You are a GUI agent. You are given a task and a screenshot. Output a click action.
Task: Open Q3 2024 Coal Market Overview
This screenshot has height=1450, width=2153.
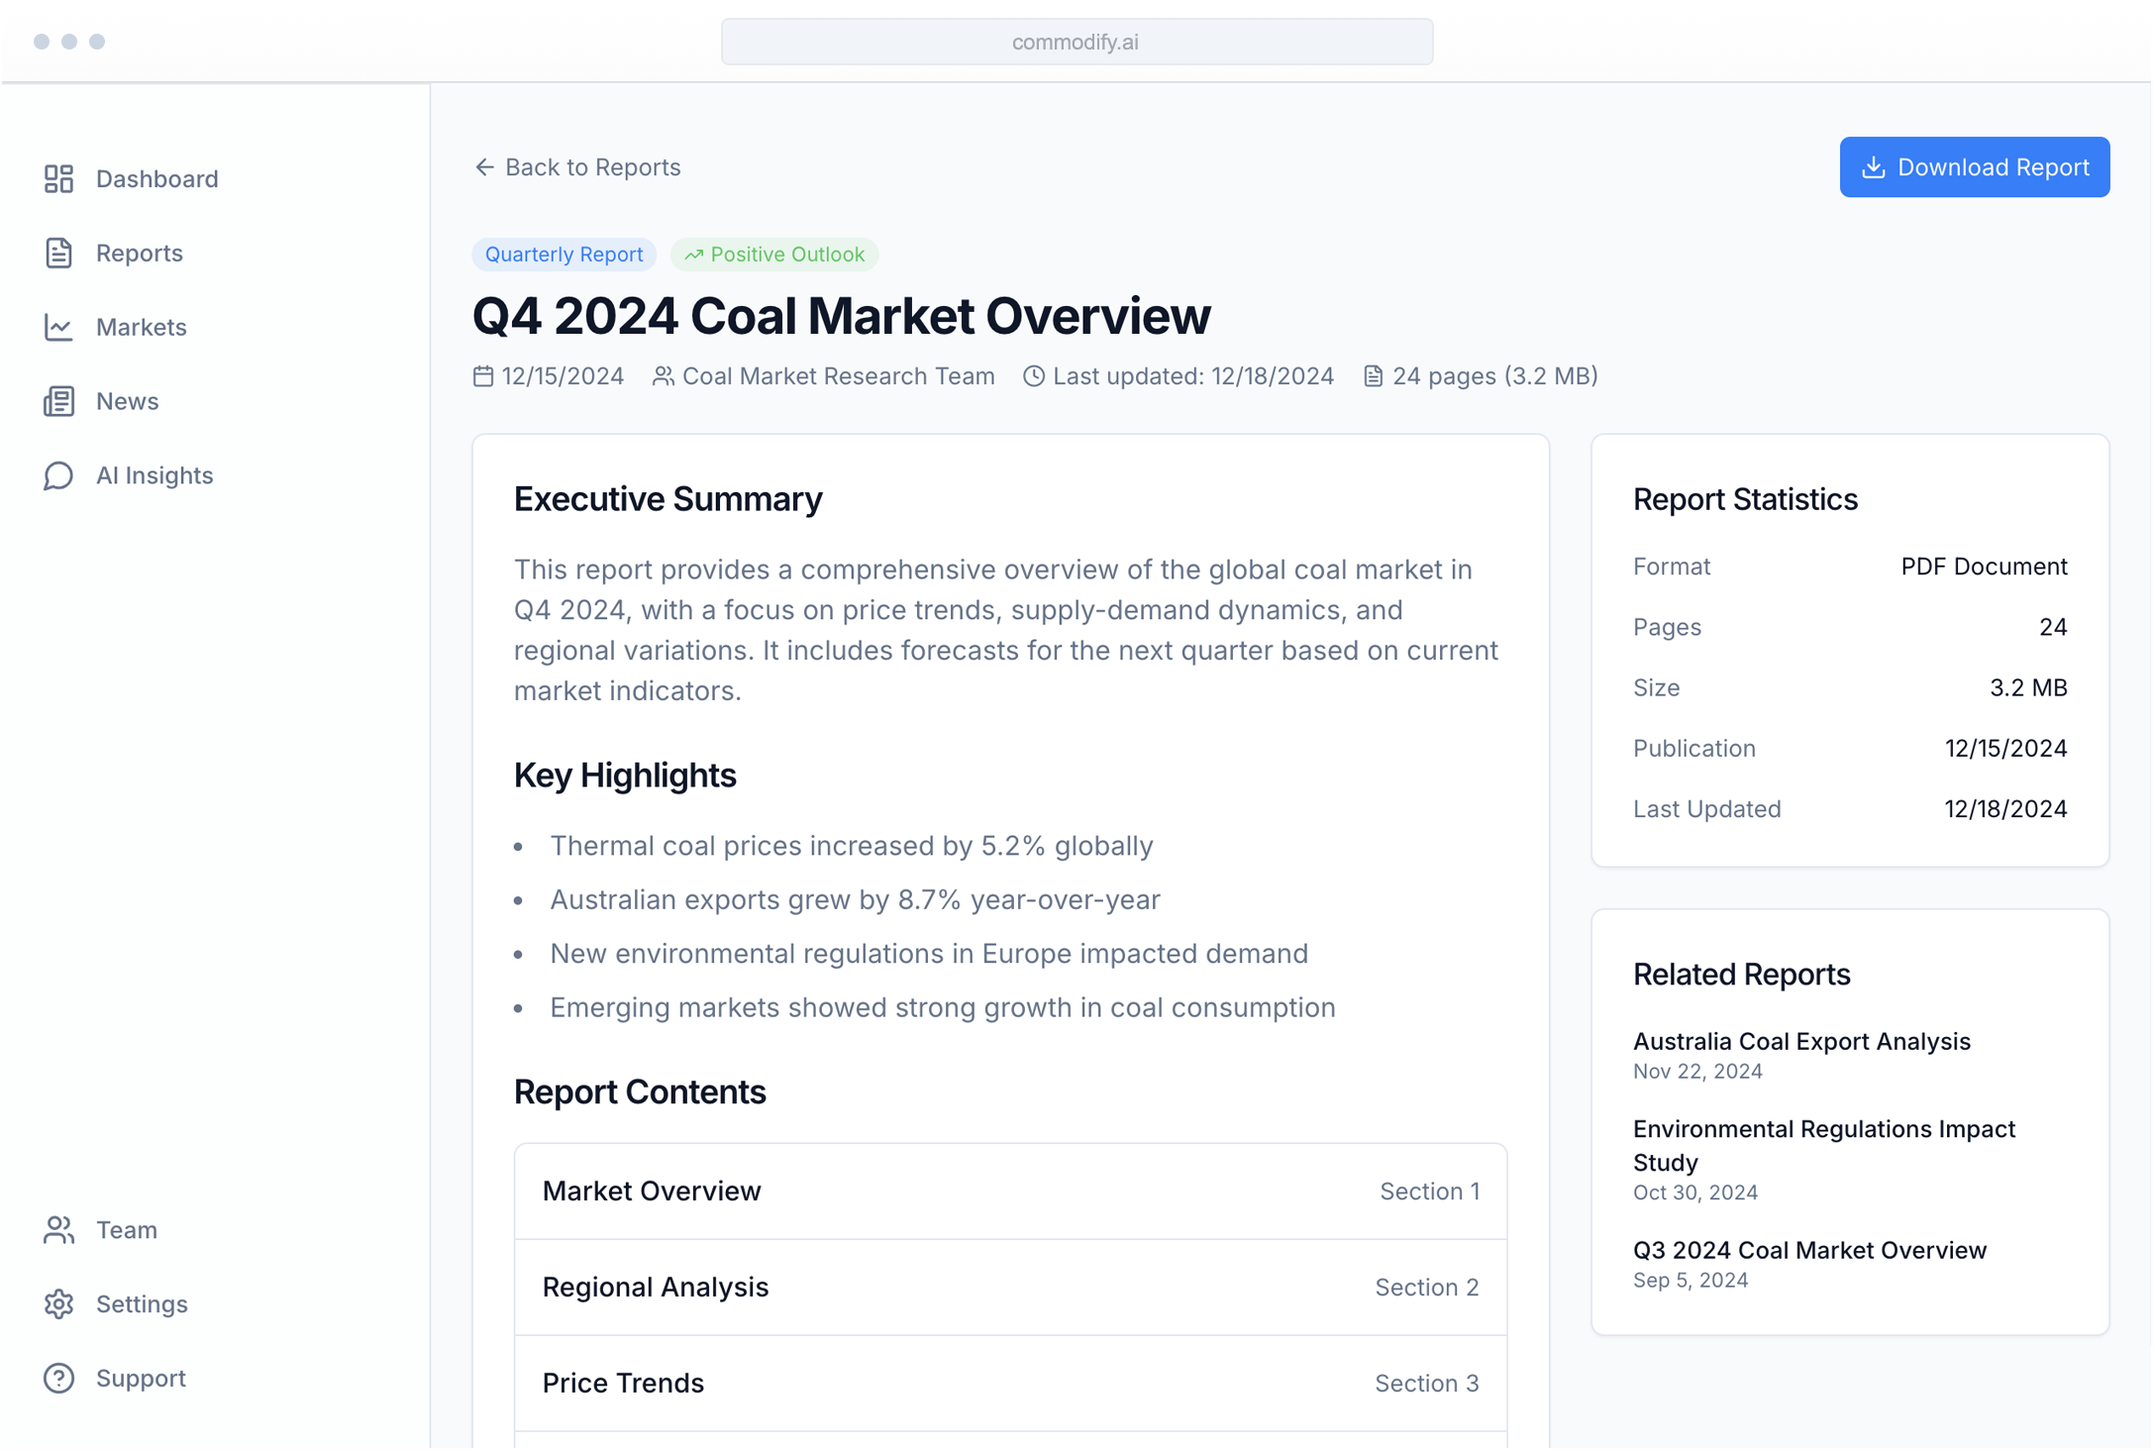point(1809,1250)
